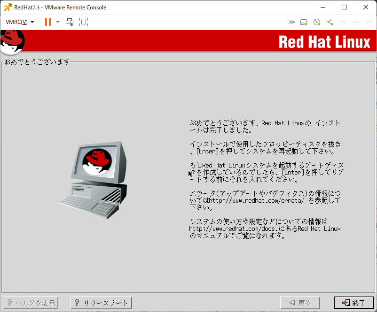
Task: Click the CD/DVD drive device icon
Action: coord(317,23)
